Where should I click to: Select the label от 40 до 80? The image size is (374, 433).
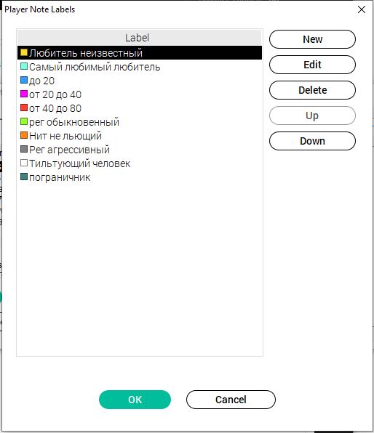[x=55, y=108]
